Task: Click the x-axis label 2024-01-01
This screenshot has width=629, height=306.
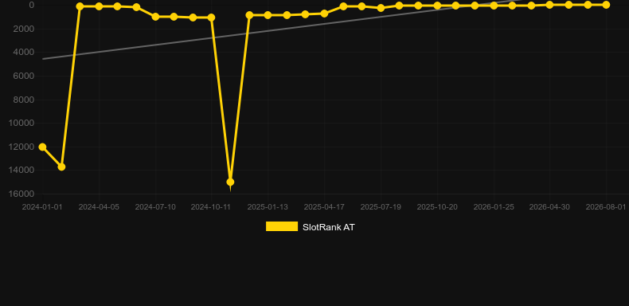Action: [42, 207]
